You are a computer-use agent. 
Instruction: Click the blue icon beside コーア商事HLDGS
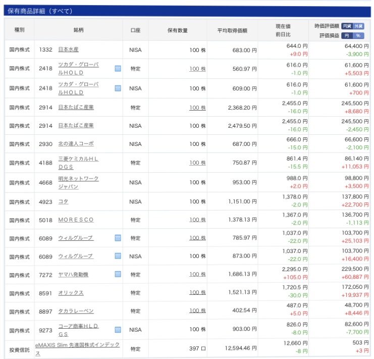coord(118,330)
